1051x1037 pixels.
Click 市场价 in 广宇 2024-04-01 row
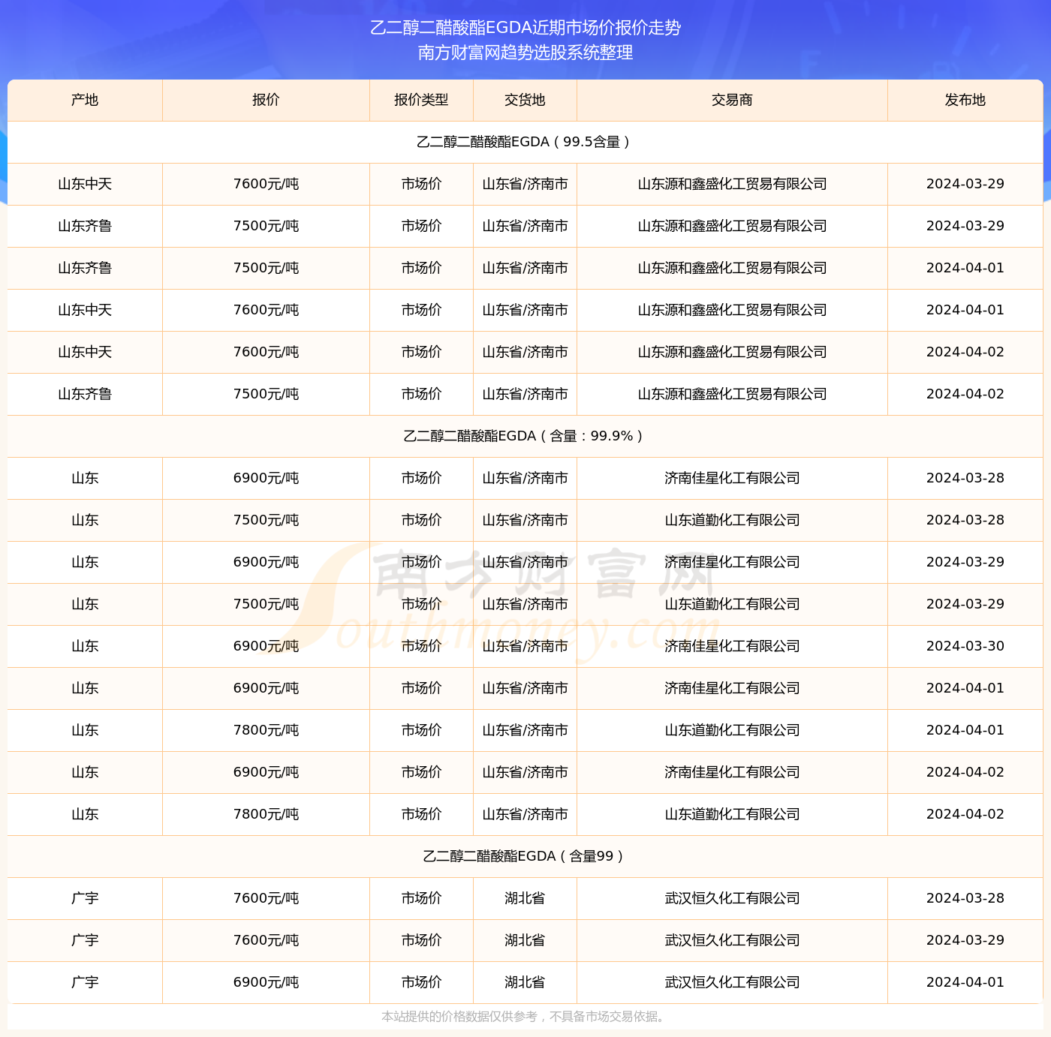(x=421, y=982)
